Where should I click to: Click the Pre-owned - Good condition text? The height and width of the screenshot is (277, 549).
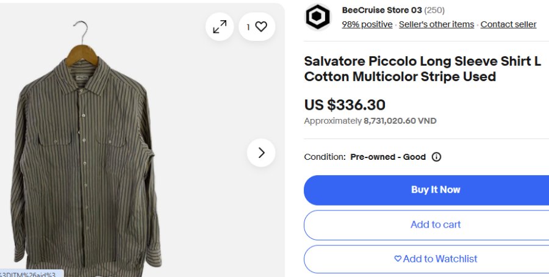point(388,157)
